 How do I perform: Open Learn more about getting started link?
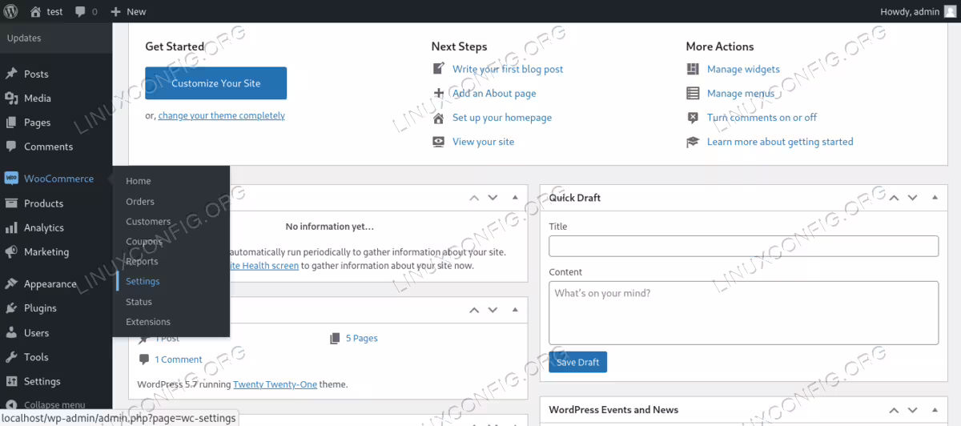coord(780,142)
